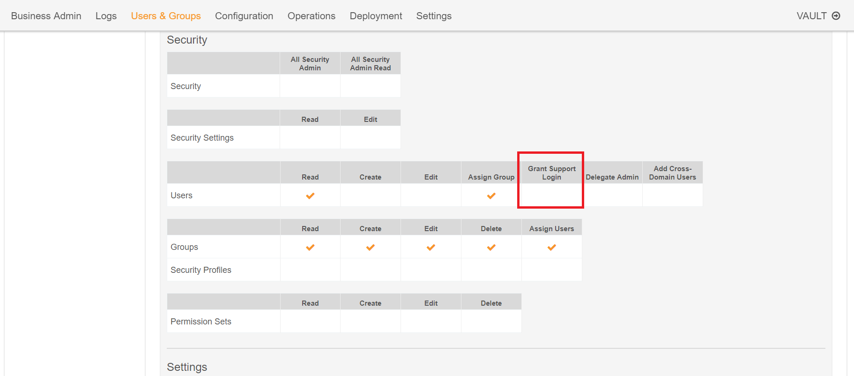Select the Users & Groups tab
The image size is (854, 376).
tap(166, 16)
